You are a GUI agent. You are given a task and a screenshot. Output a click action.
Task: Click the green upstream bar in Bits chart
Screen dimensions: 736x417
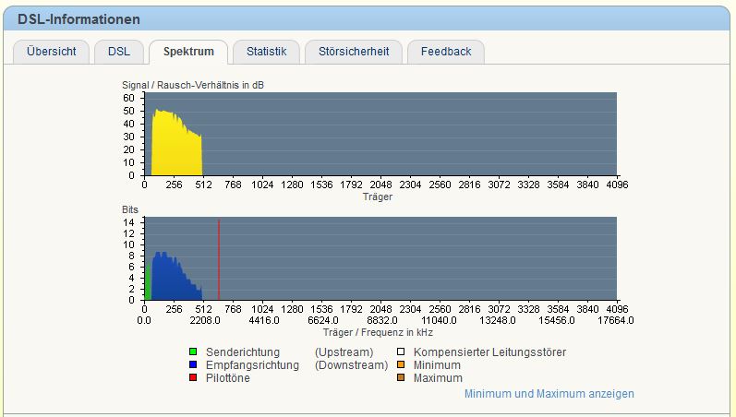[x=148, y=284]
